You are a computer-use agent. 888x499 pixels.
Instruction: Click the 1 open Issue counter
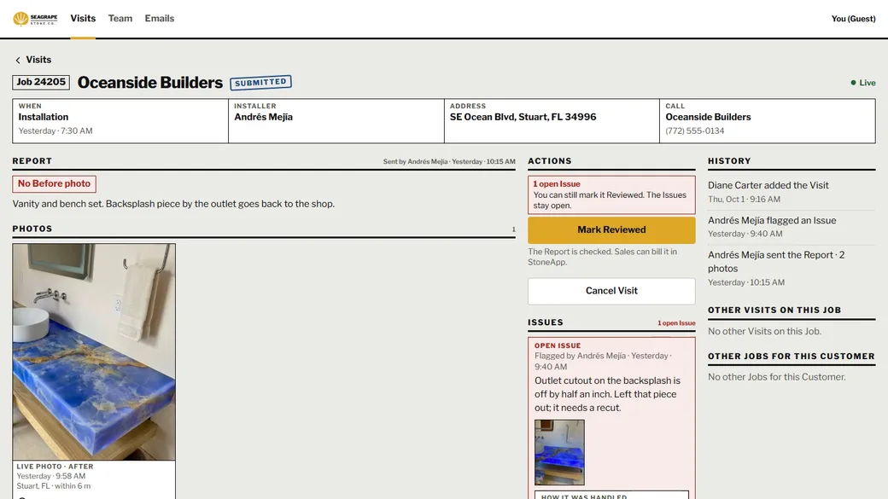[x=676, y=323]
